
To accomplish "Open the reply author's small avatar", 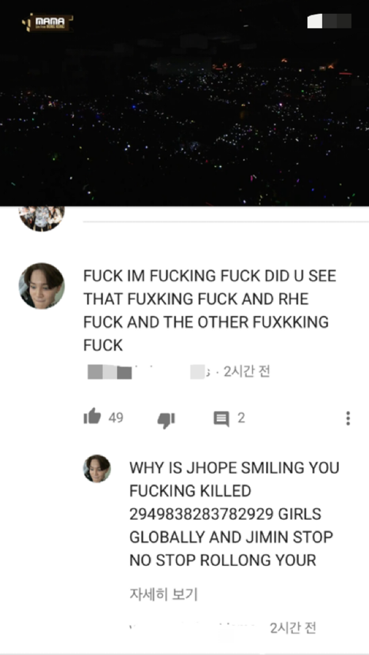I will 97,469.
